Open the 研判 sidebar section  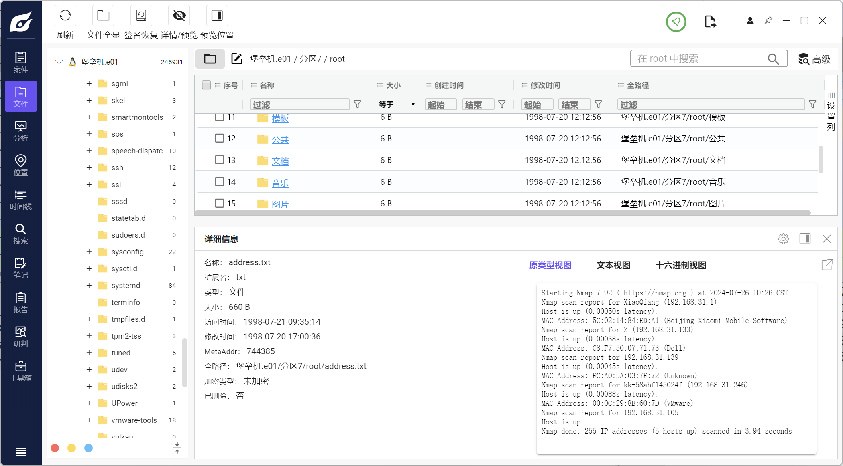[x=21, y=337]
